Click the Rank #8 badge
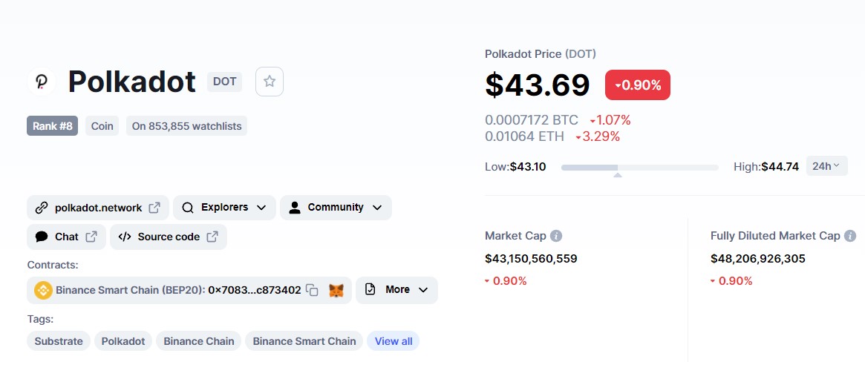This screenshot has width=865, height=379. 53,126
